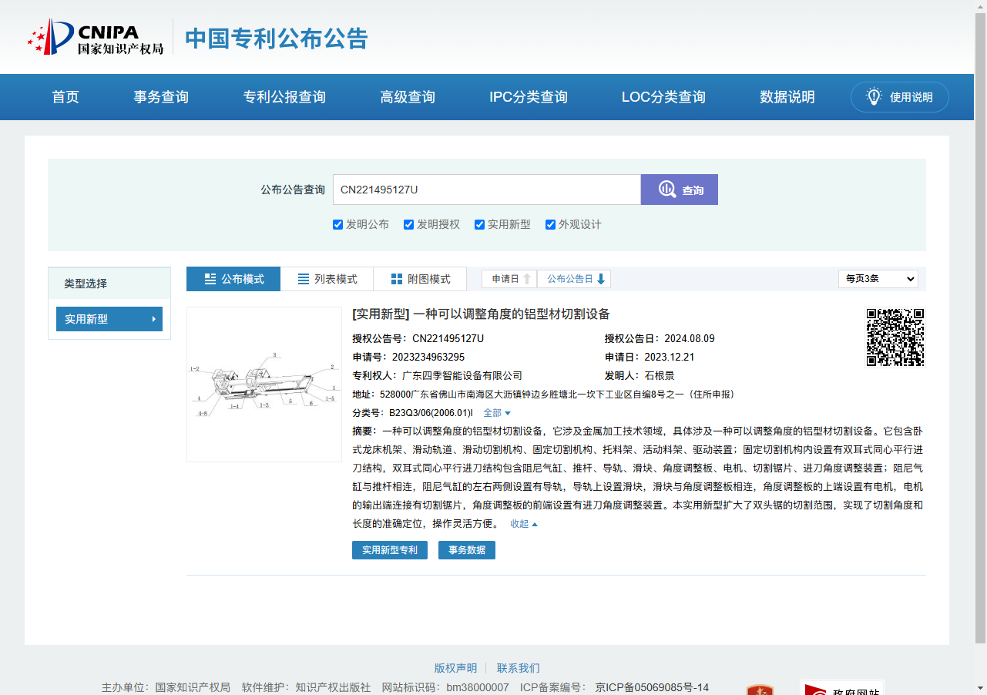Screen dimensions: 987x695
Task: Click the 公布模式 layout icon
Action: pos(210,279)
